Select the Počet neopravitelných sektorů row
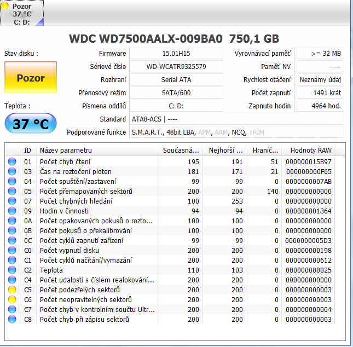Image resolution: width=353 pixels, height=347 pixels. tap(170, 299)
